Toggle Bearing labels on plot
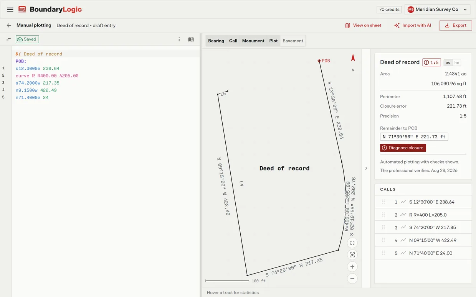This screenshot has width=476, height=297. [216, 41]
